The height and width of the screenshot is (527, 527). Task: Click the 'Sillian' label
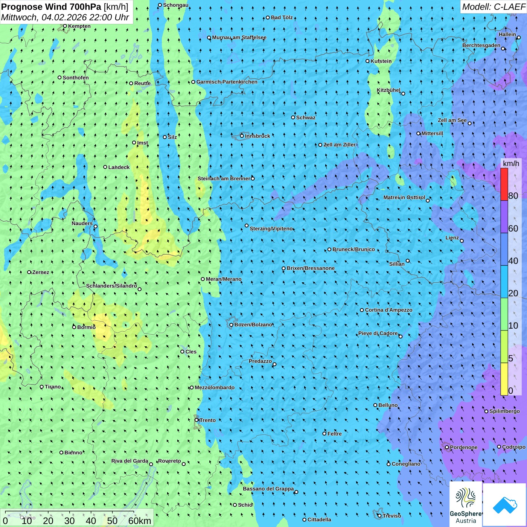coord(397,264)
